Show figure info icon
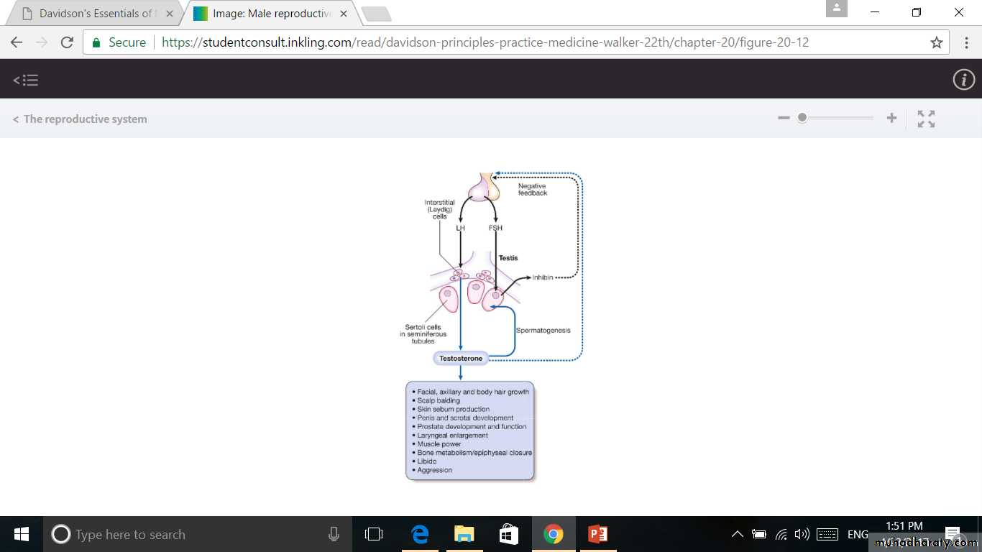This screenshot has width=982, height=552. coord(963,80)
